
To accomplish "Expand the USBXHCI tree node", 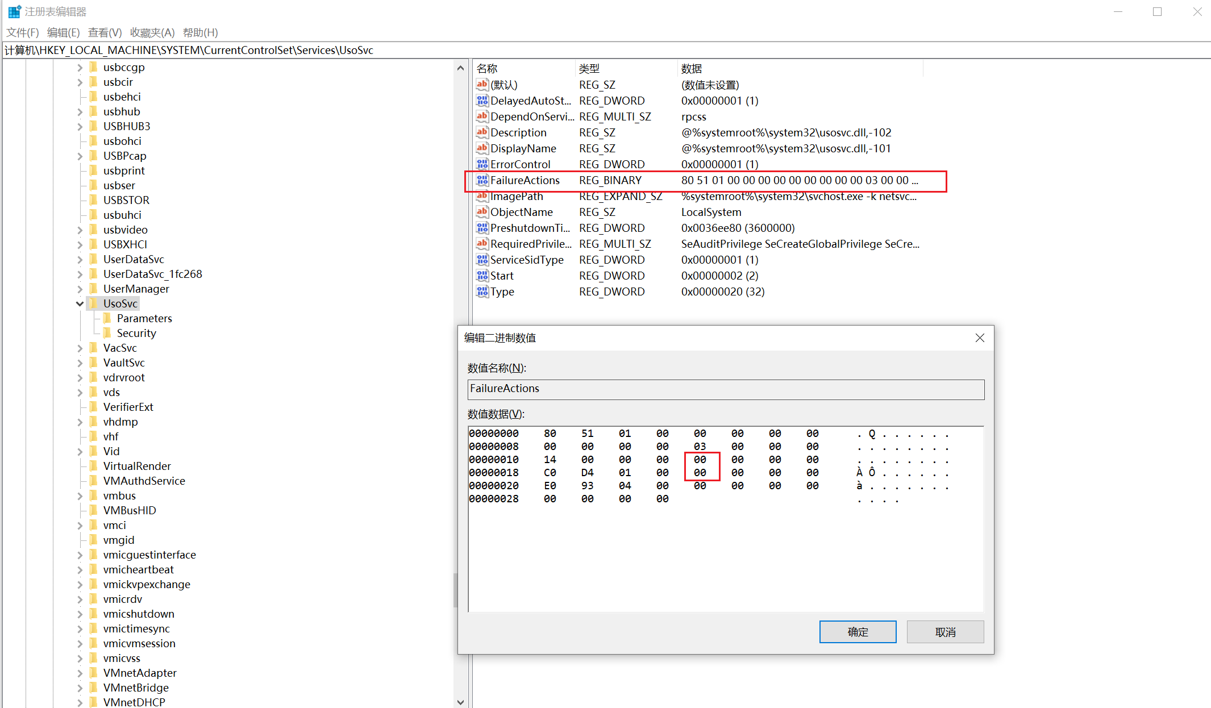I will pyautogui.click(x=80, y=244).
